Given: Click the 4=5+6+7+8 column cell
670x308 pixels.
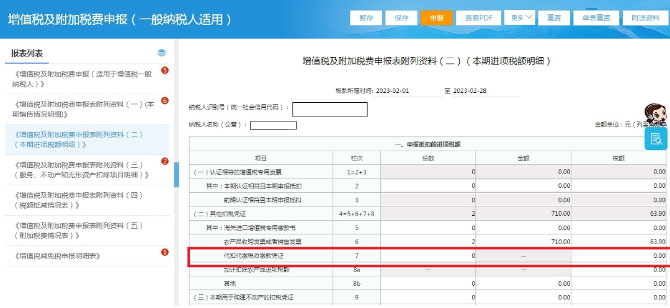Looking at the screenshot, I should pos(356,214).
